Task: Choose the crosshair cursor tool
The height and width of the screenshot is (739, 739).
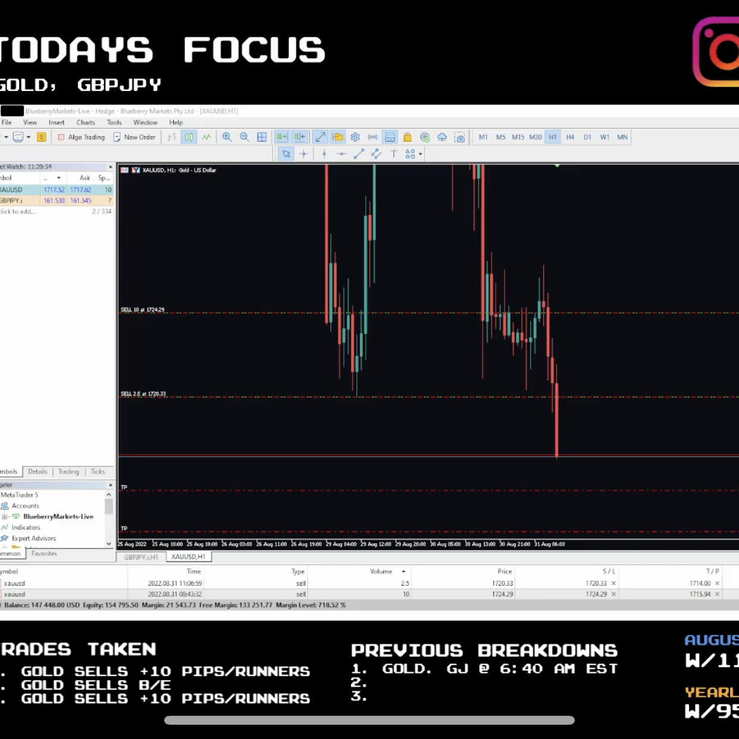Action: (303, 154)
